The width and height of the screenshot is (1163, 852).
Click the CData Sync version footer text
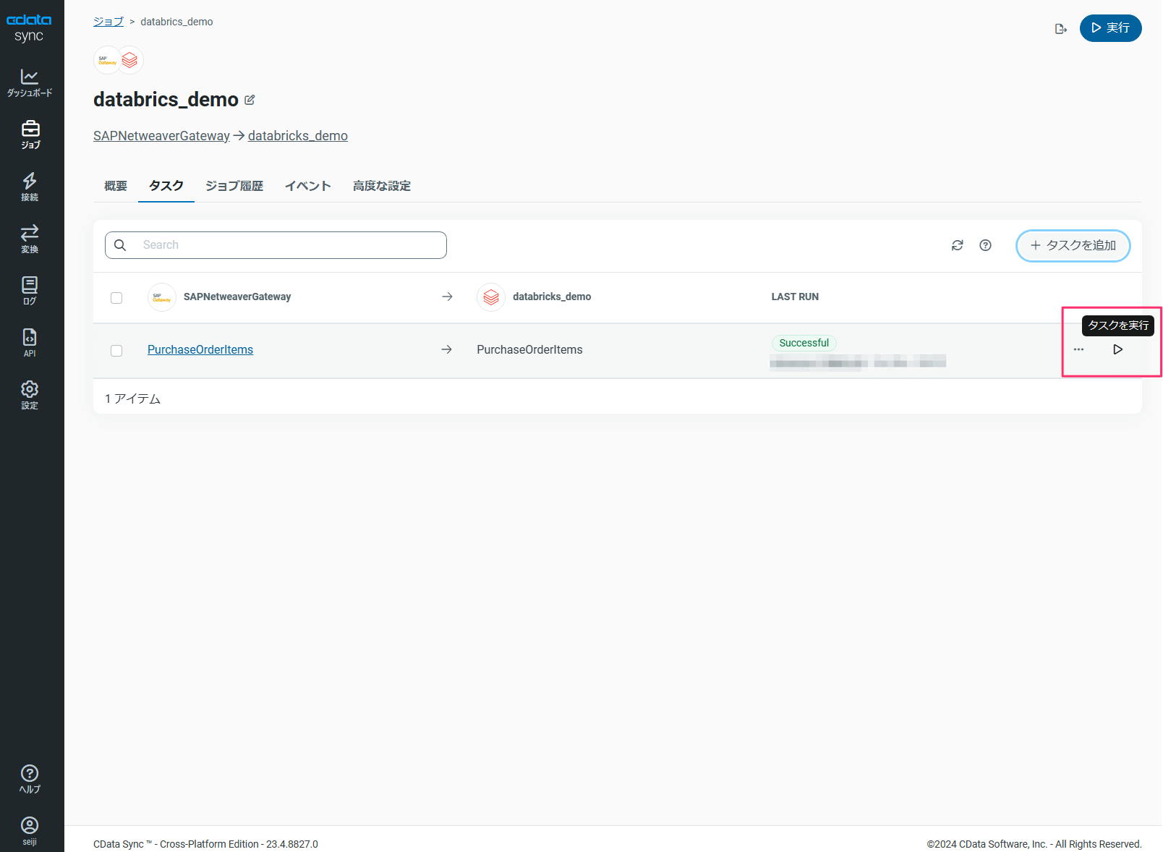point(205,844)
